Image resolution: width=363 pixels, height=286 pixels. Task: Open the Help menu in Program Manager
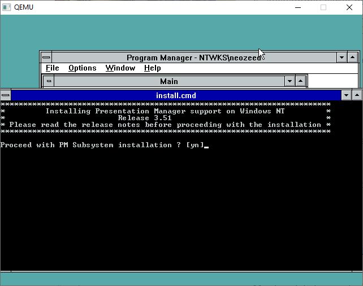(x=152, y=68)
